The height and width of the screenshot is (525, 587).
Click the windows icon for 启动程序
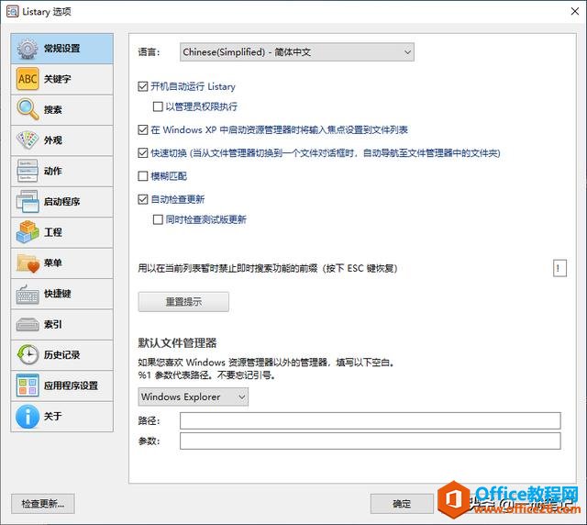[28, 202]
